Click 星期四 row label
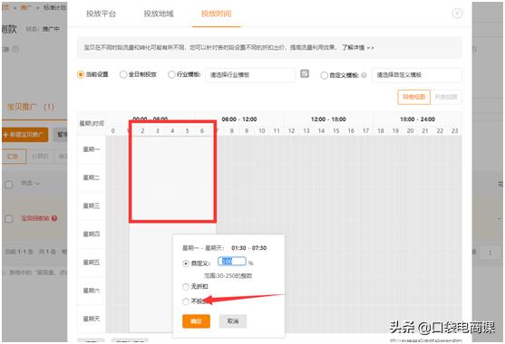 92,234
